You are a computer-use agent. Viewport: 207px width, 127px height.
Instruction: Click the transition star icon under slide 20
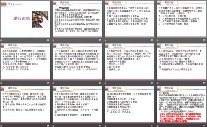click(157, 83)
